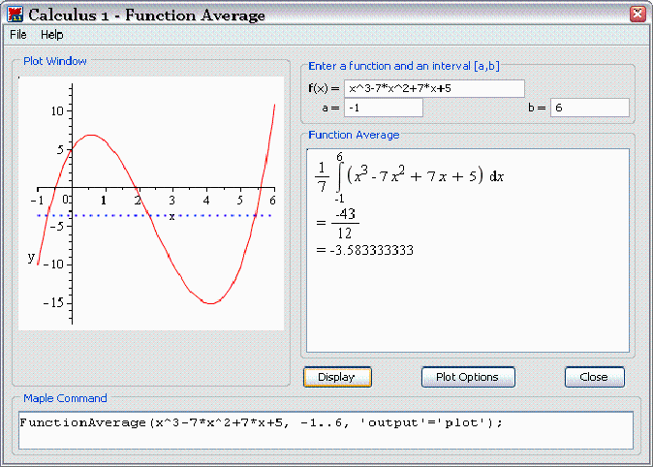Screen dimensions: 653x467
Task: Focus the f(x) function input field
Action: click(433, 89)
